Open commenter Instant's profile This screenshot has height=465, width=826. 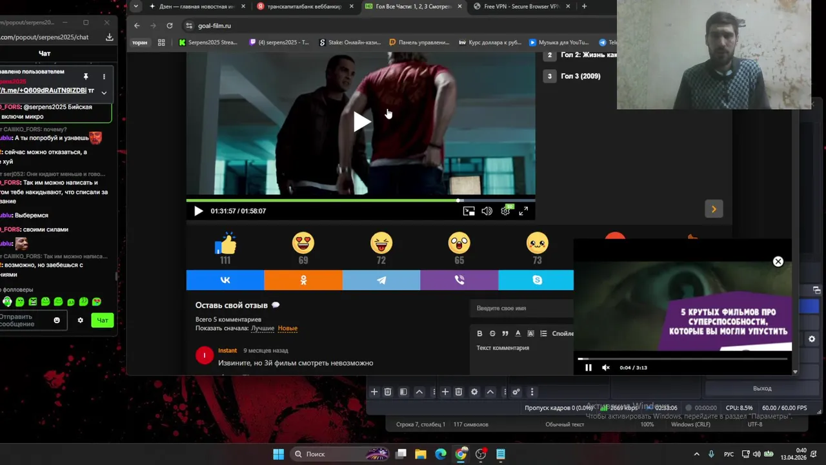point(227,350)
